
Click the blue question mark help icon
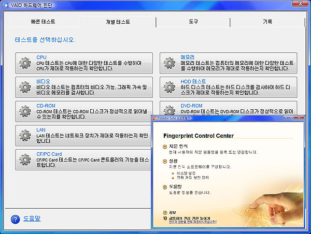tap(15, 220)
